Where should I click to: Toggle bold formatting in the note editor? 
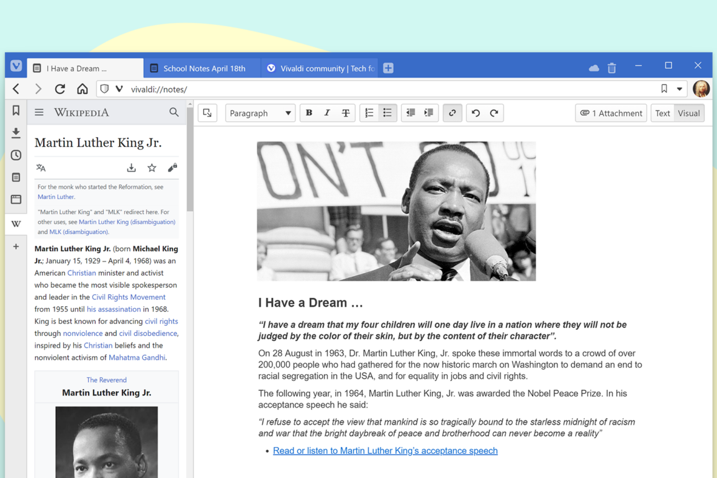(309, 113)
